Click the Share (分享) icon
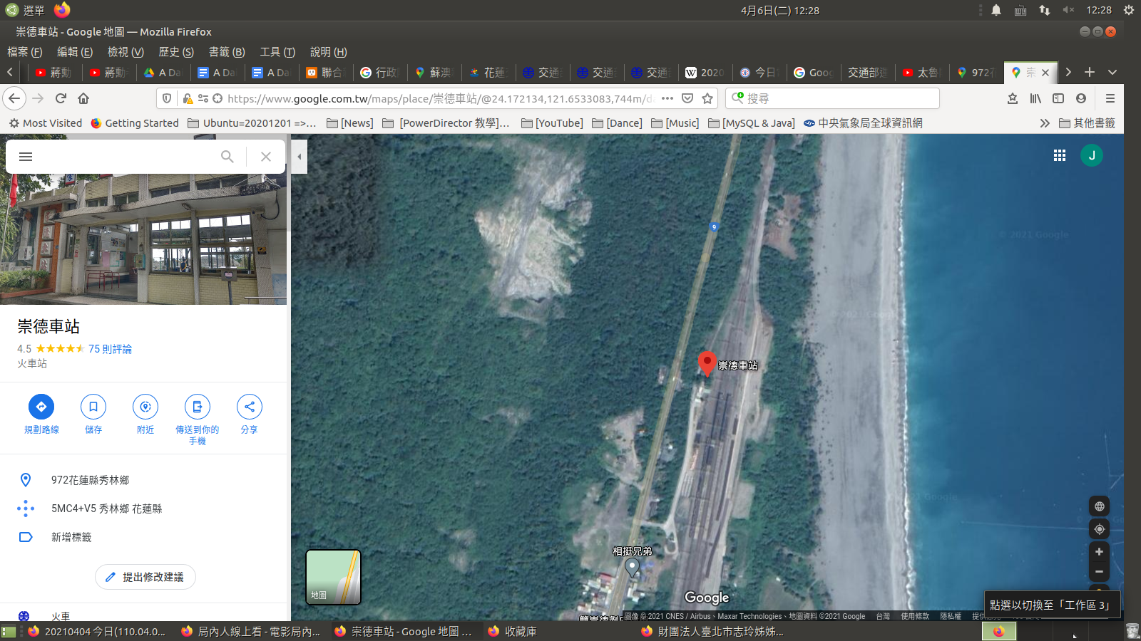Viewport: 1141px width, 641px height. click(x=250, y=407)
